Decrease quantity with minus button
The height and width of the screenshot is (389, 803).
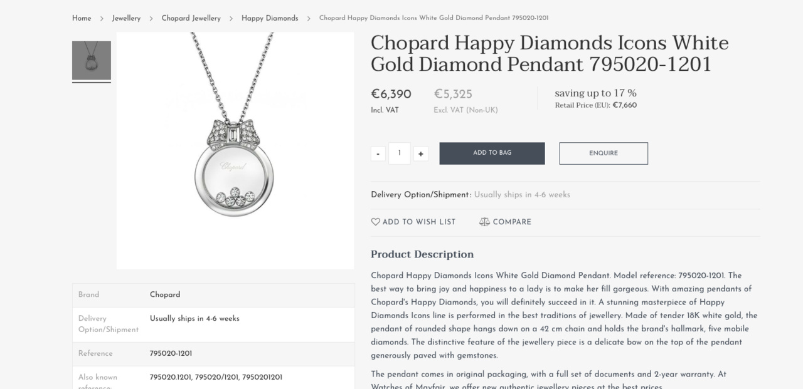(x=378, y=153)
